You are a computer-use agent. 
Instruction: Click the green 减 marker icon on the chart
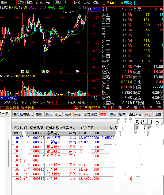coord(28,71)
